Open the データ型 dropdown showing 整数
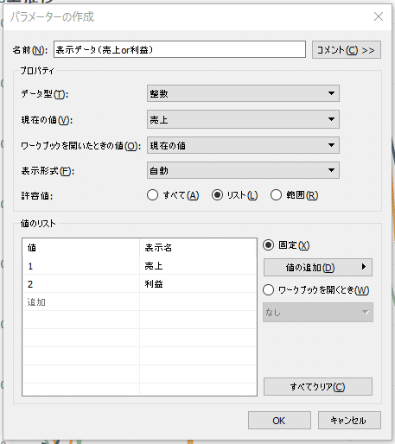The width and height of the screenshot is (395, 444). (x=243, y=93)
